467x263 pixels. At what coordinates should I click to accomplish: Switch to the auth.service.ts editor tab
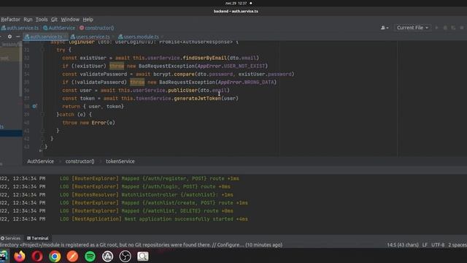(x=45, y=37)
